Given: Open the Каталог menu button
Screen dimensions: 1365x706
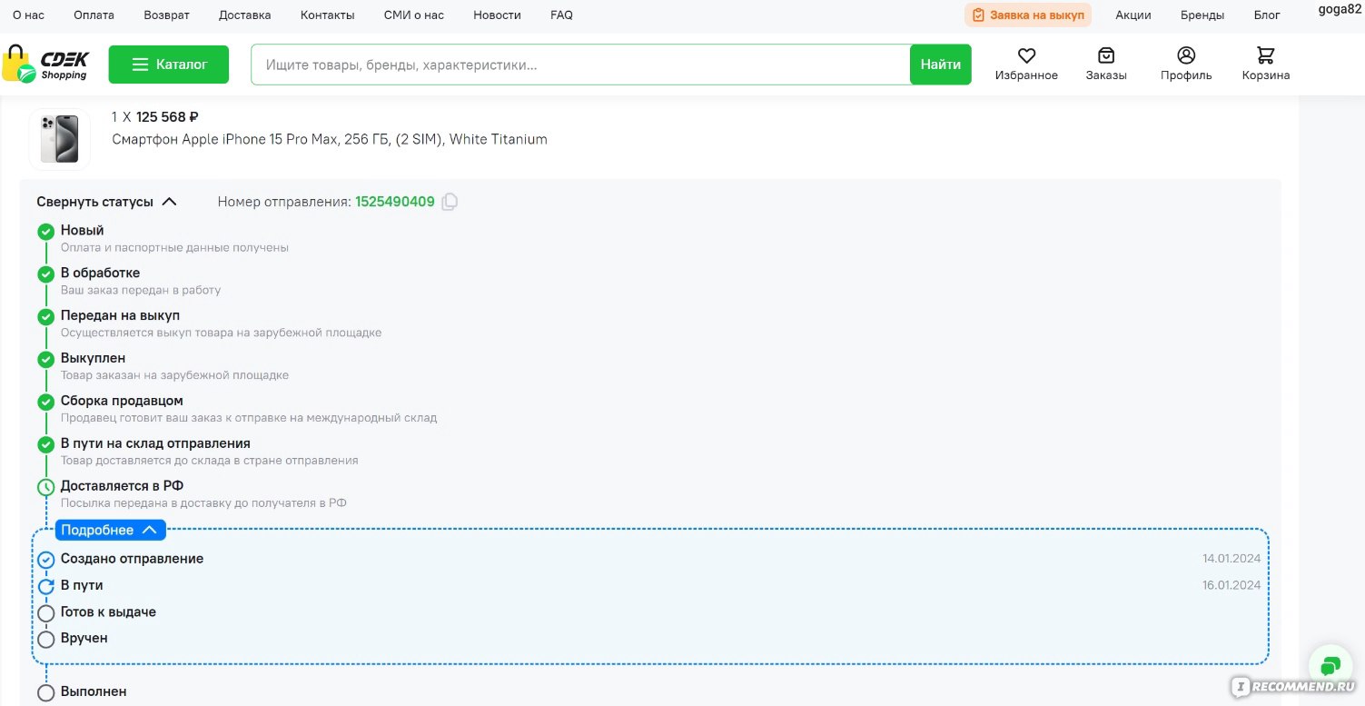Looking at the screenshot, I should pyautogui.click(x=169, y=65).
